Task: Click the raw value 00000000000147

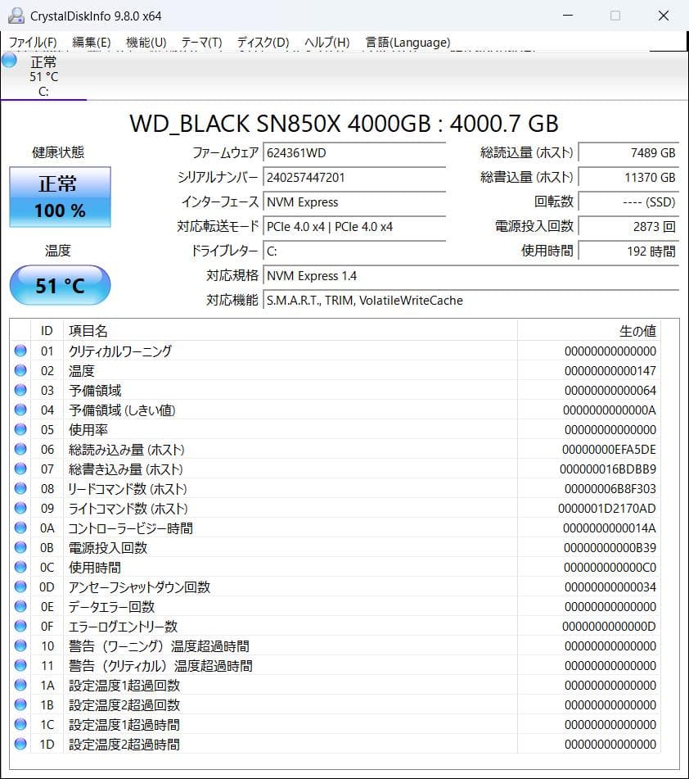Action: coord(610,370)
